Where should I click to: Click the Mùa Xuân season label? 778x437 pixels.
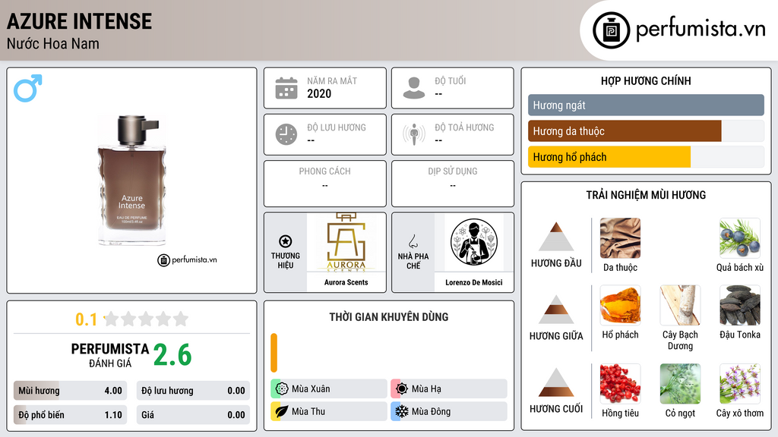point(311,389)
